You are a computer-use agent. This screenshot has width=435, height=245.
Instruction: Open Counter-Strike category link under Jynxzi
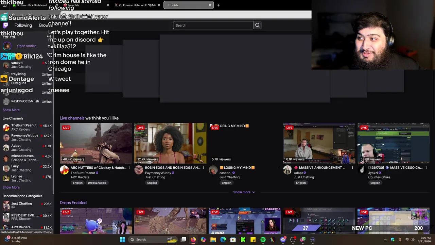coord(379,177)
